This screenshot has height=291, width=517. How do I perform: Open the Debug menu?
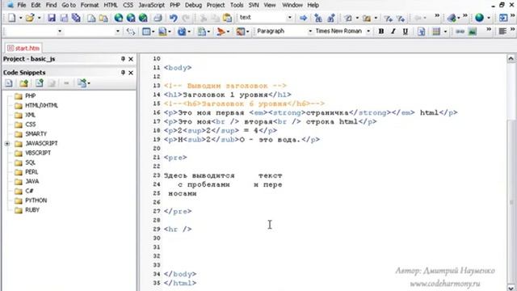click(x=193, y=6)
